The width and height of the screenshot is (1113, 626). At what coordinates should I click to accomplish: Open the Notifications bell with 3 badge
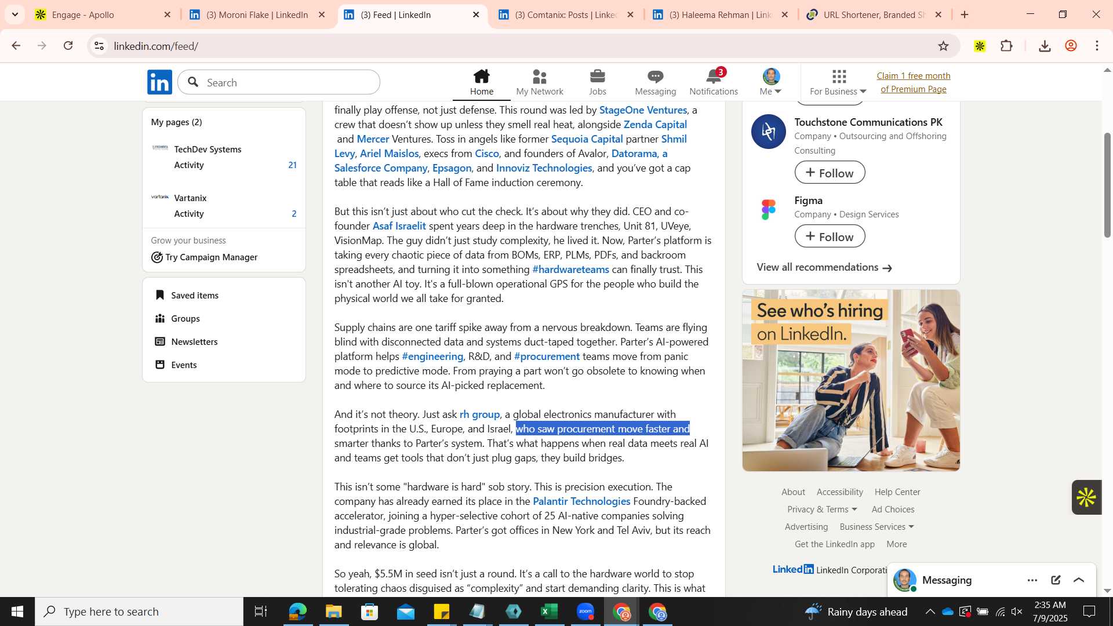tap(714, 82)
